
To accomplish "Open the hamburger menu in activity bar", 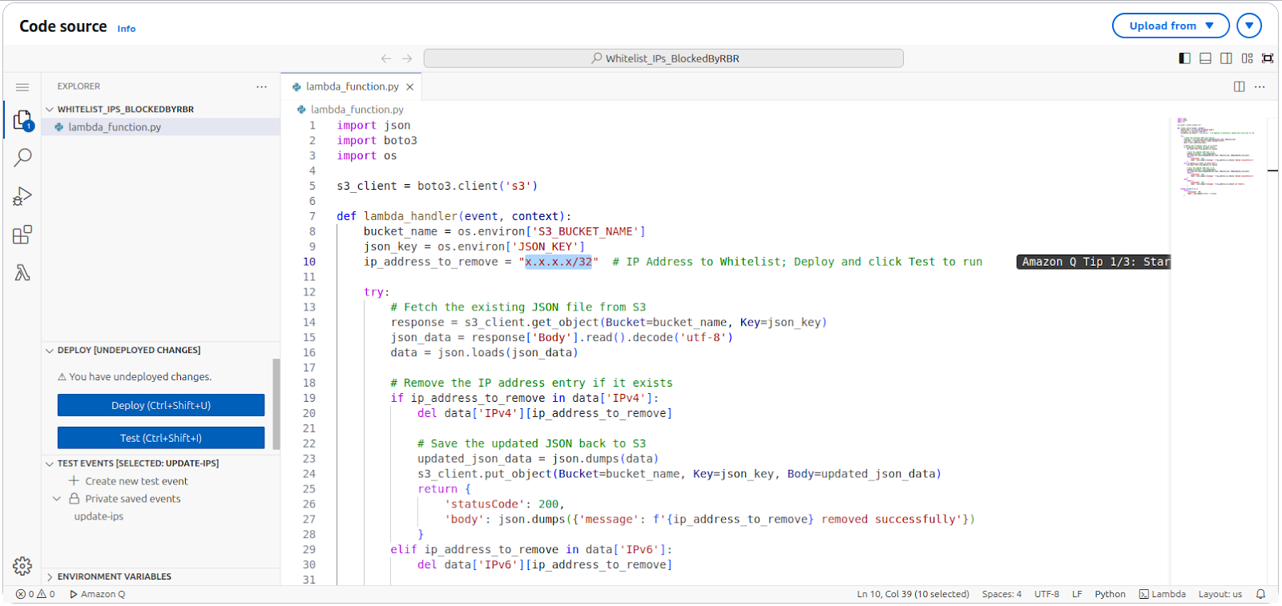I will (22, 87).
